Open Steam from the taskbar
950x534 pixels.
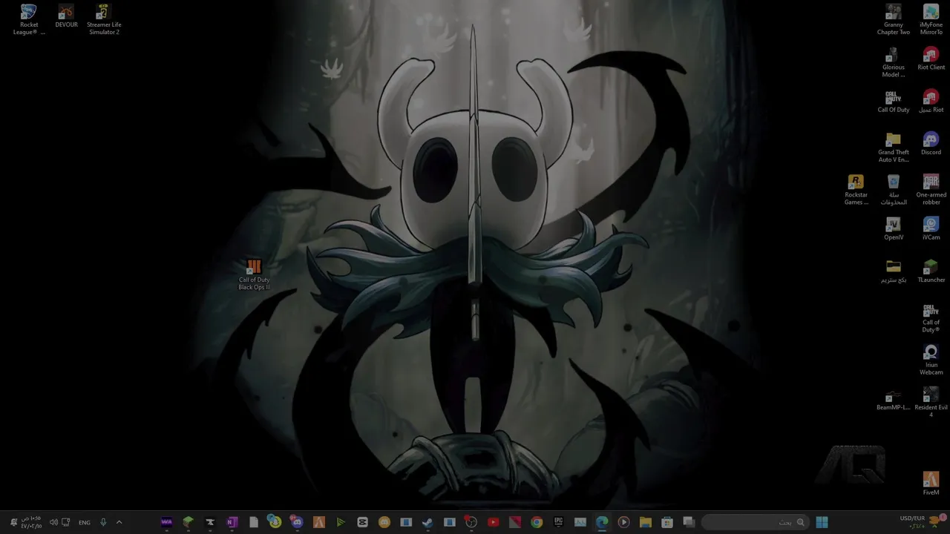click(427, 522)
